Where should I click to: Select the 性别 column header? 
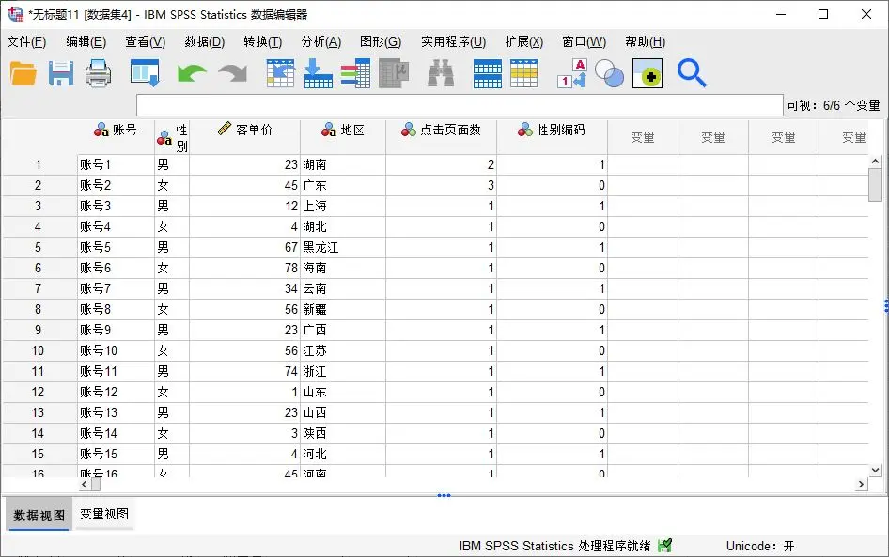[172, 137]
